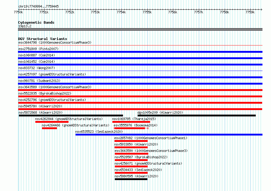Open variant nsv5528587 (ByrskaBishop2022)
This screenshot has width=271, height=191.
click(141, 157)
